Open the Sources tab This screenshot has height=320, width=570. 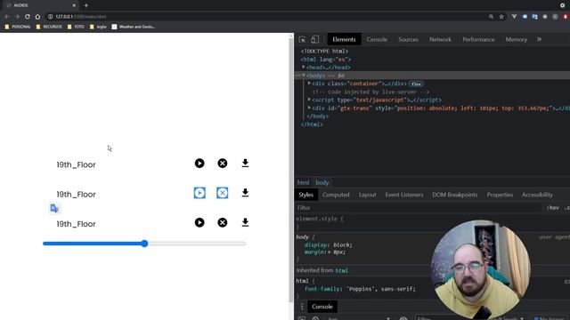click(x=408, y=39)
